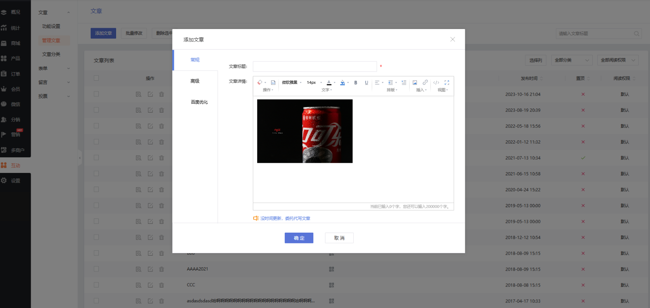Insert an image via the picture icon
This screenshot has height=308, width=650.
[x=415, y=82]
